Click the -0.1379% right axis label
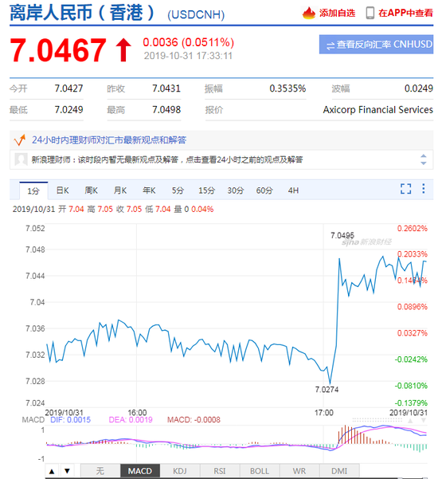This screenshot has width=438, height=479. pos(411,402)
